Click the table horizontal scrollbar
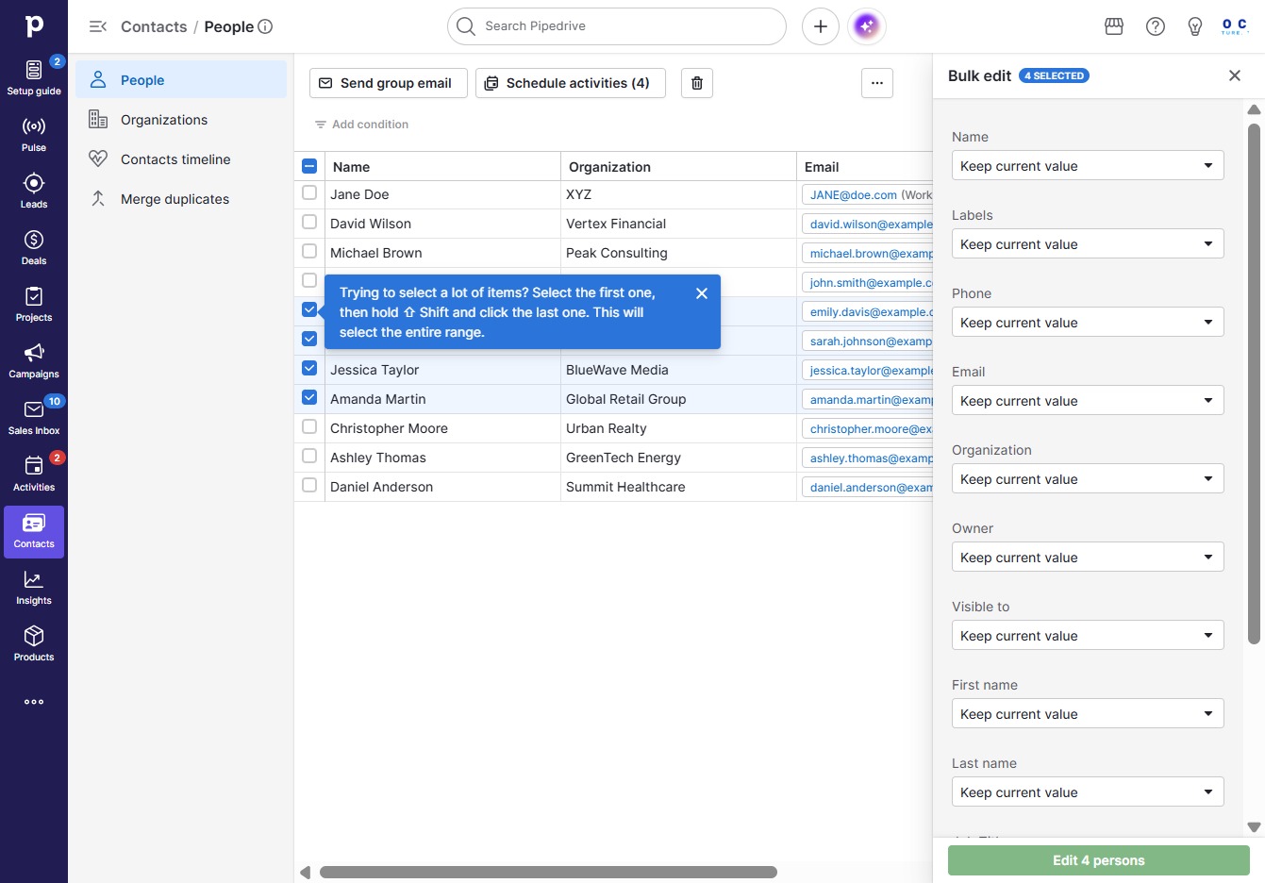 [x=548, y=873]
